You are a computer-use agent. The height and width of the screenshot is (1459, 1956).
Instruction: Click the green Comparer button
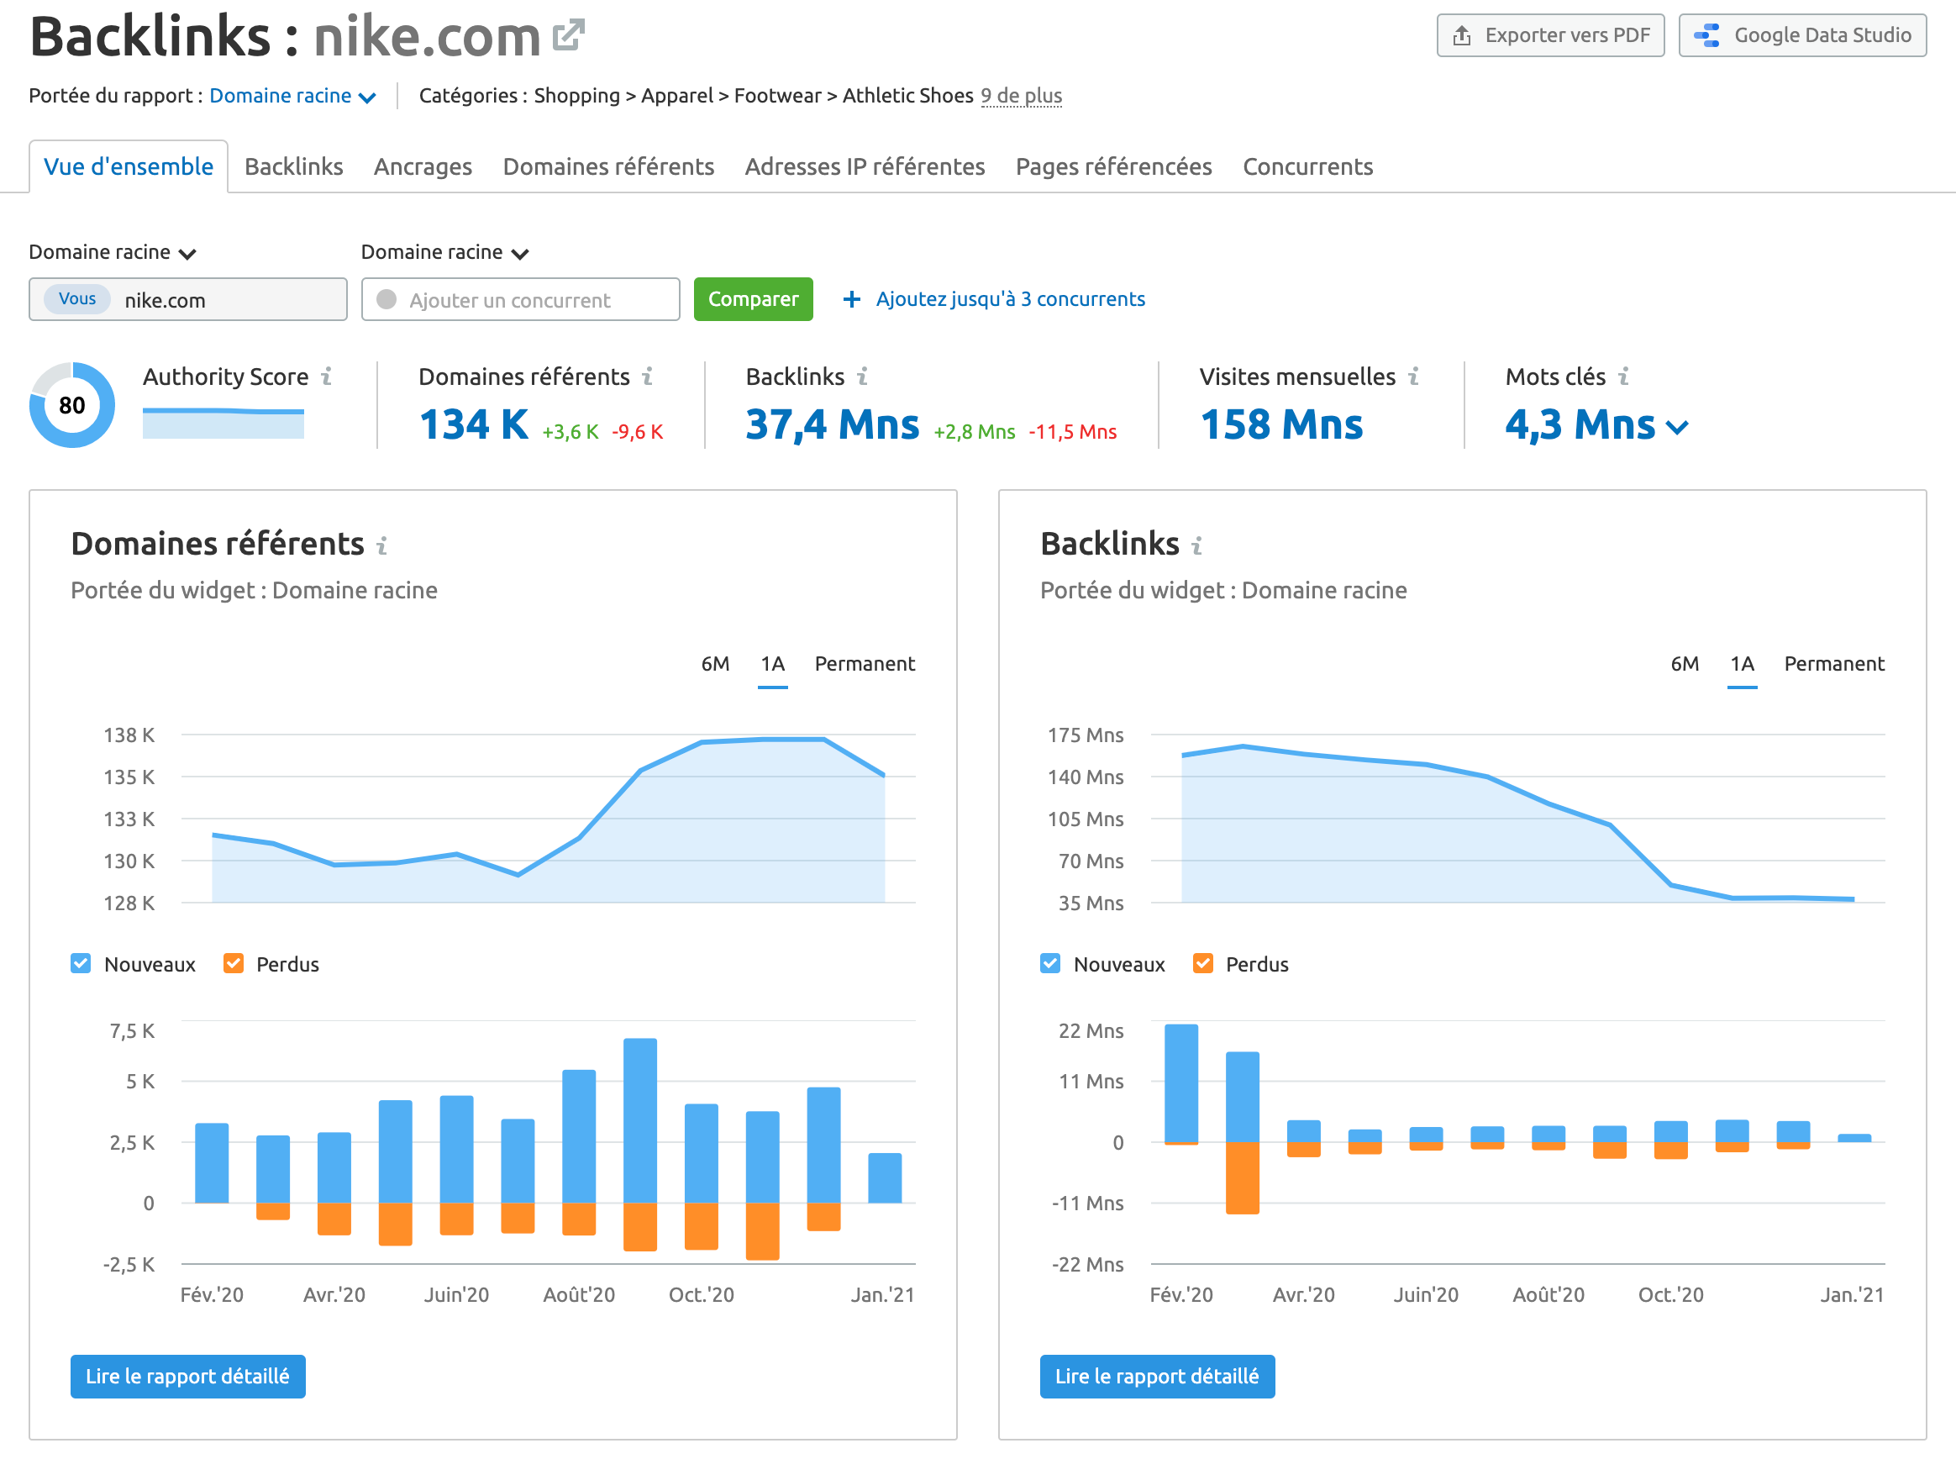753,299
